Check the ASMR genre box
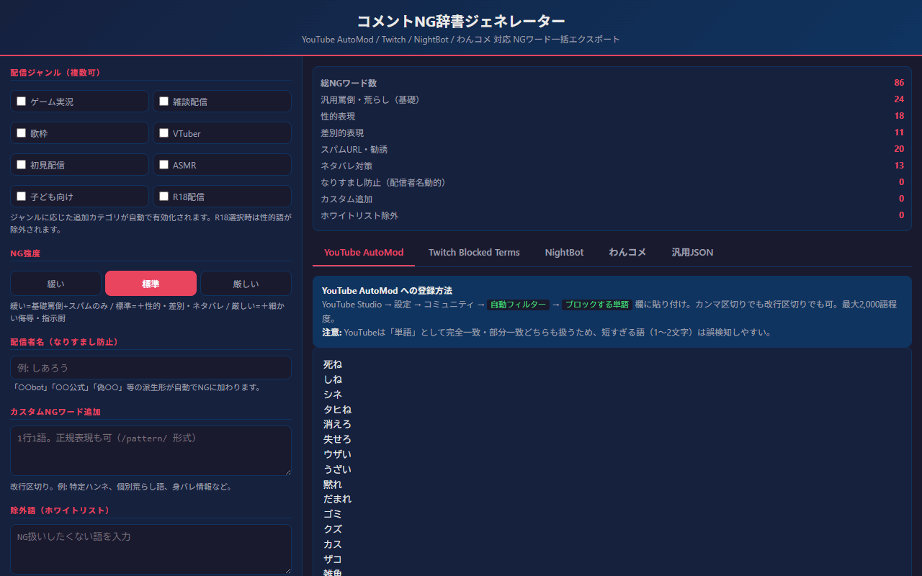Screen dimensions: 922x576 [x=164, y=165]
